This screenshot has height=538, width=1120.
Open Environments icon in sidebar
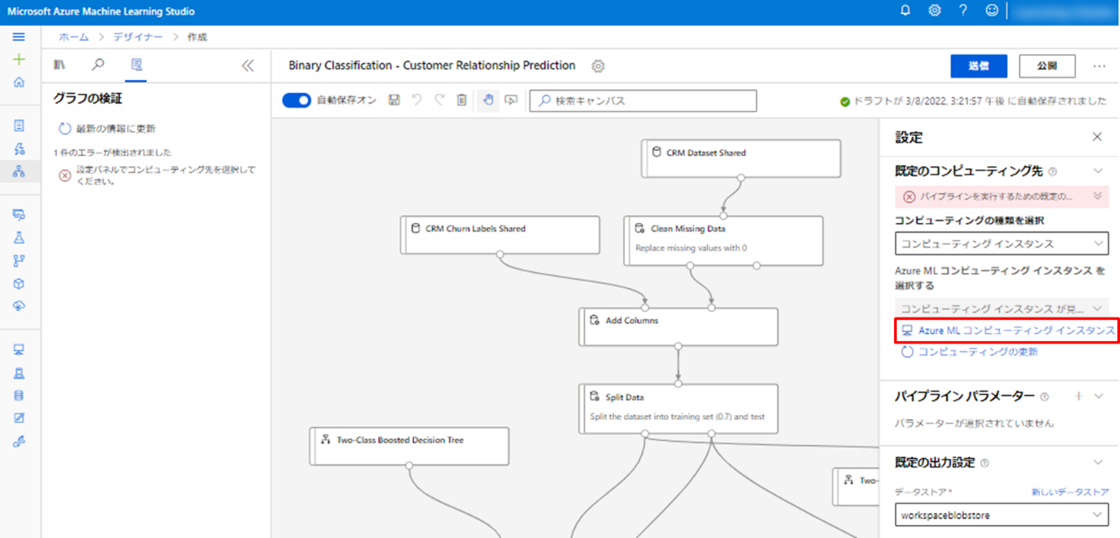point(19,373)
